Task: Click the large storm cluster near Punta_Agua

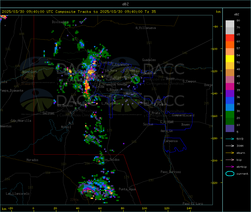Action: [98, 189]
